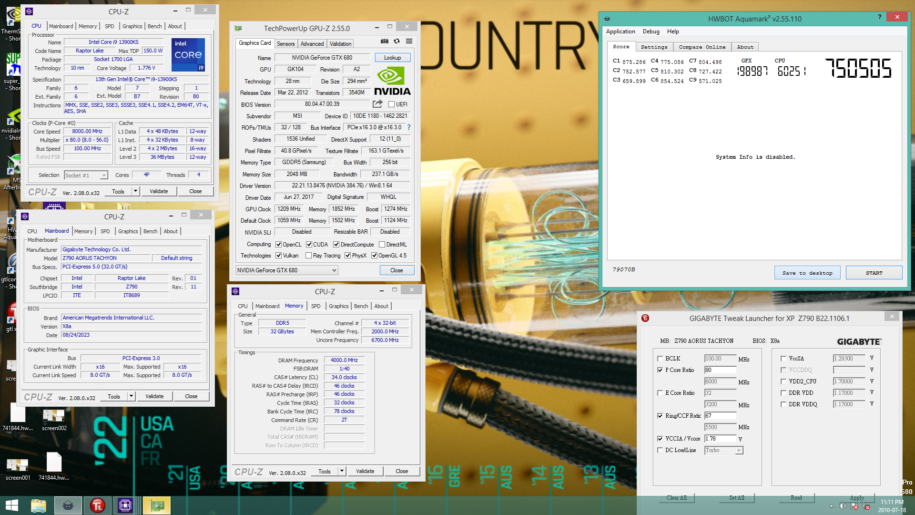Click the START button in Aquamark
Screen dimensions: 915x515
[x=874, y=273]
